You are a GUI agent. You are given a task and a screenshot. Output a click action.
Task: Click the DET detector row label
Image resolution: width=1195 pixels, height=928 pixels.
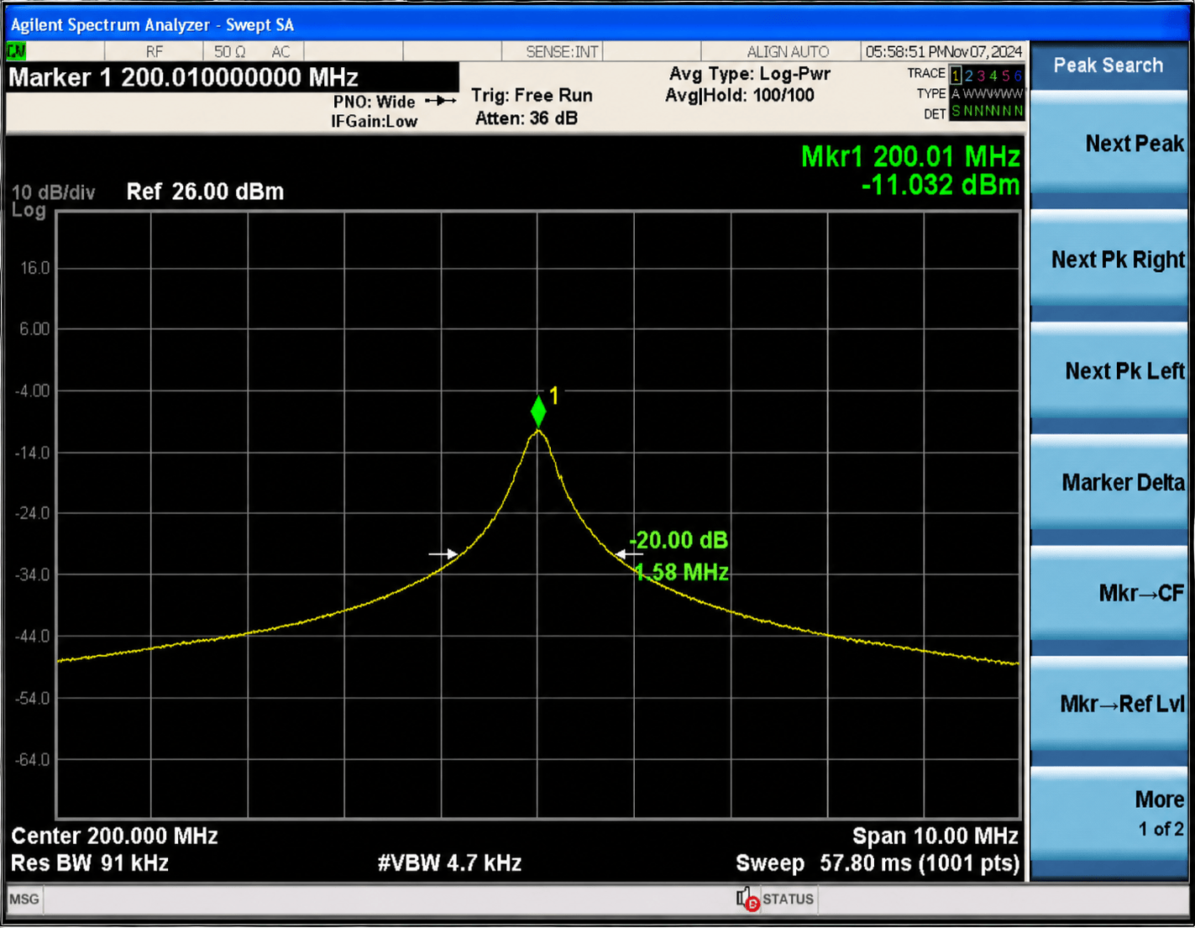pos(935,113)
